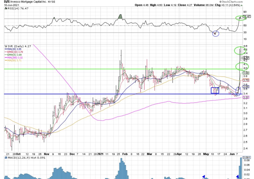Click the Mar label on date axis
254x179 pixels.
click(x=149, y=154)
